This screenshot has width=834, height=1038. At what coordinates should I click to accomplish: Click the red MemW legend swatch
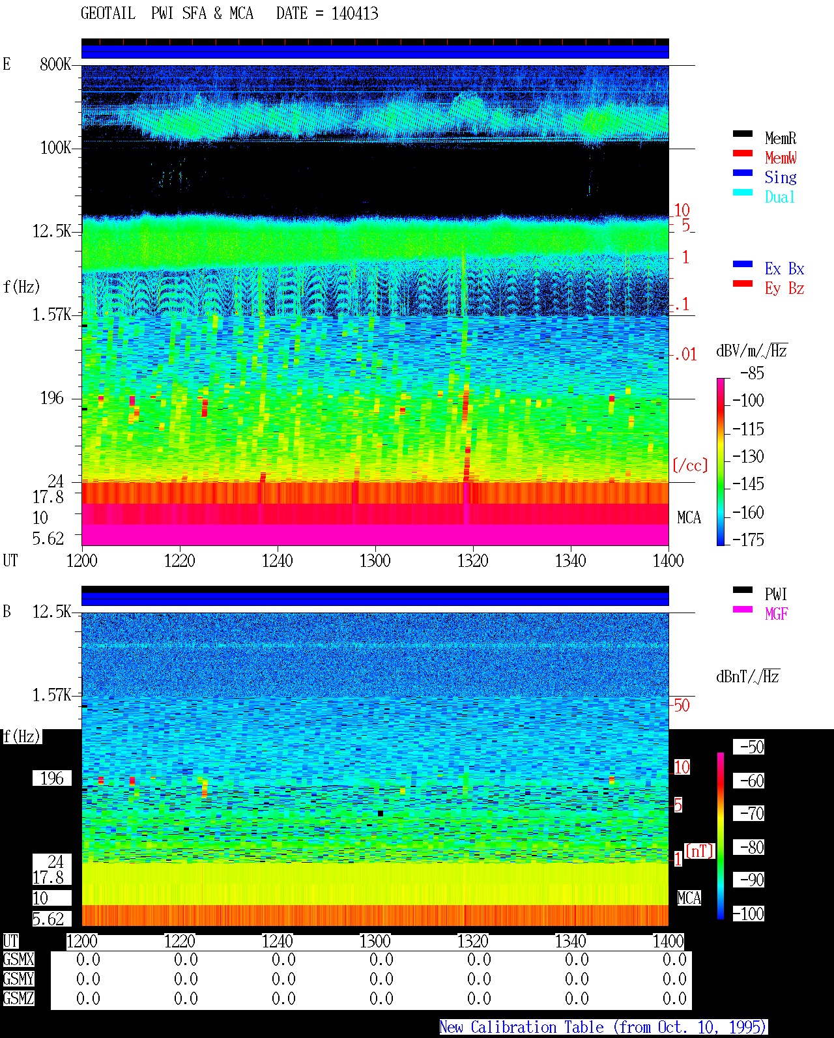[x=743, y=153]
